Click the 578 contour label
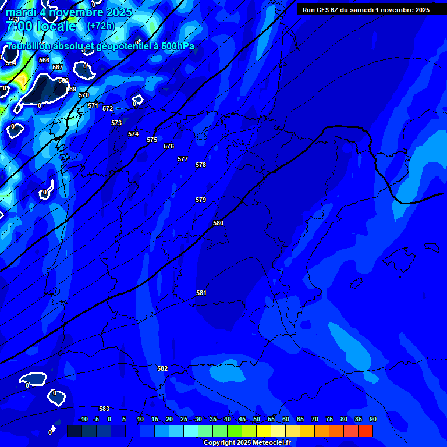 pyautogui.click(x=201, y=165)
